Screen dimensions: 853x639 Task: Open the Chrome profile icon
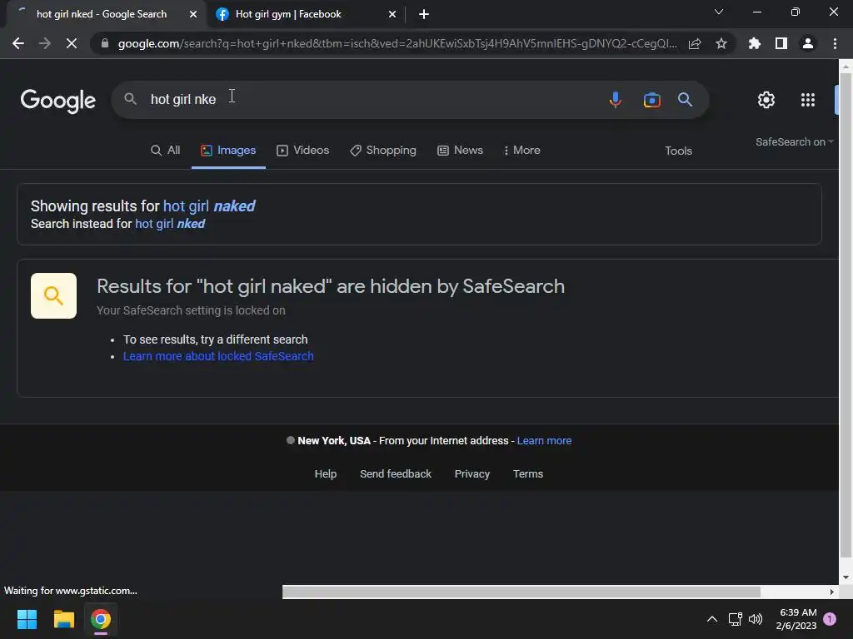(808, 43)
